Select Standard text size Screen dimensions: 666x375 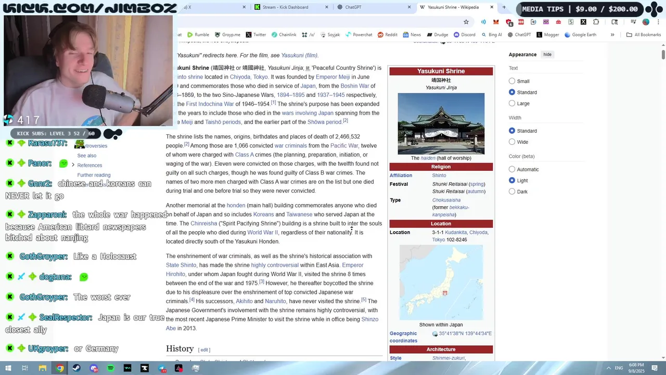pyautogui.click(x=512, y=92)
